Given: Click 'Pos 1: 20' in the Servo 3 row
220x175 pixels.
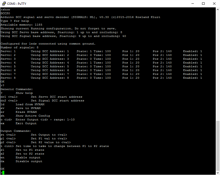Looking at the screenshot, I should tap(131, 59).
